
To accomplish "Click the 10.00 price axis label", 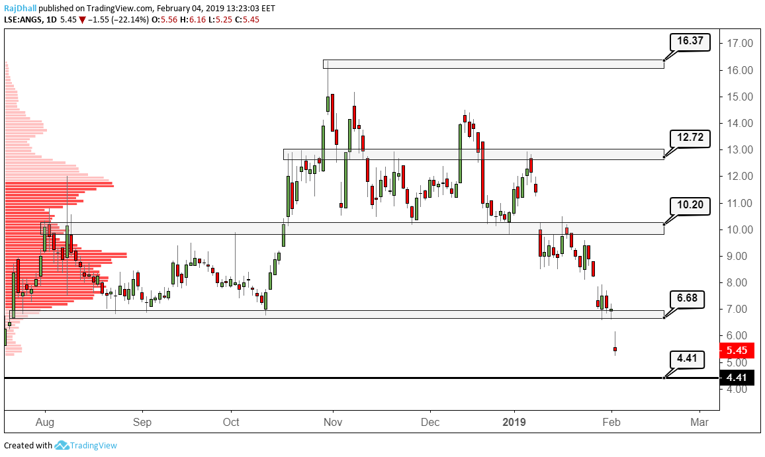I will pyautogui.click(x=740, y=229).
